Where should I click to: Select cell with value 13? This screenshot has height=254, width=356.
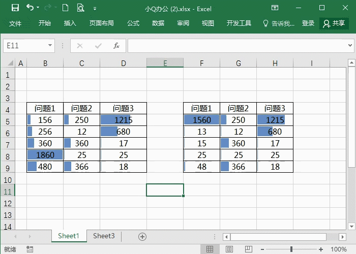tap(201, 132)
